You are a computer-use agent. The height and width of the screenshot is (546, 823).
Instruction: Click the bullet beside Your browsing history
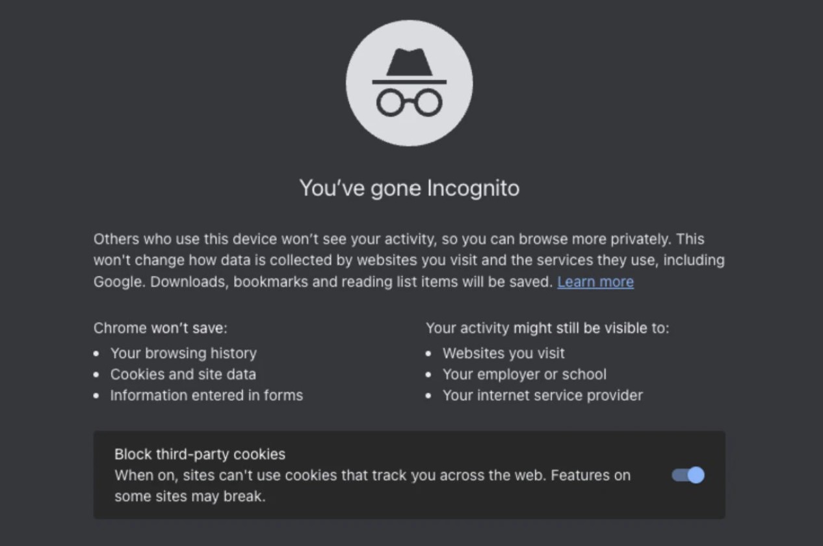pos(98,354)
